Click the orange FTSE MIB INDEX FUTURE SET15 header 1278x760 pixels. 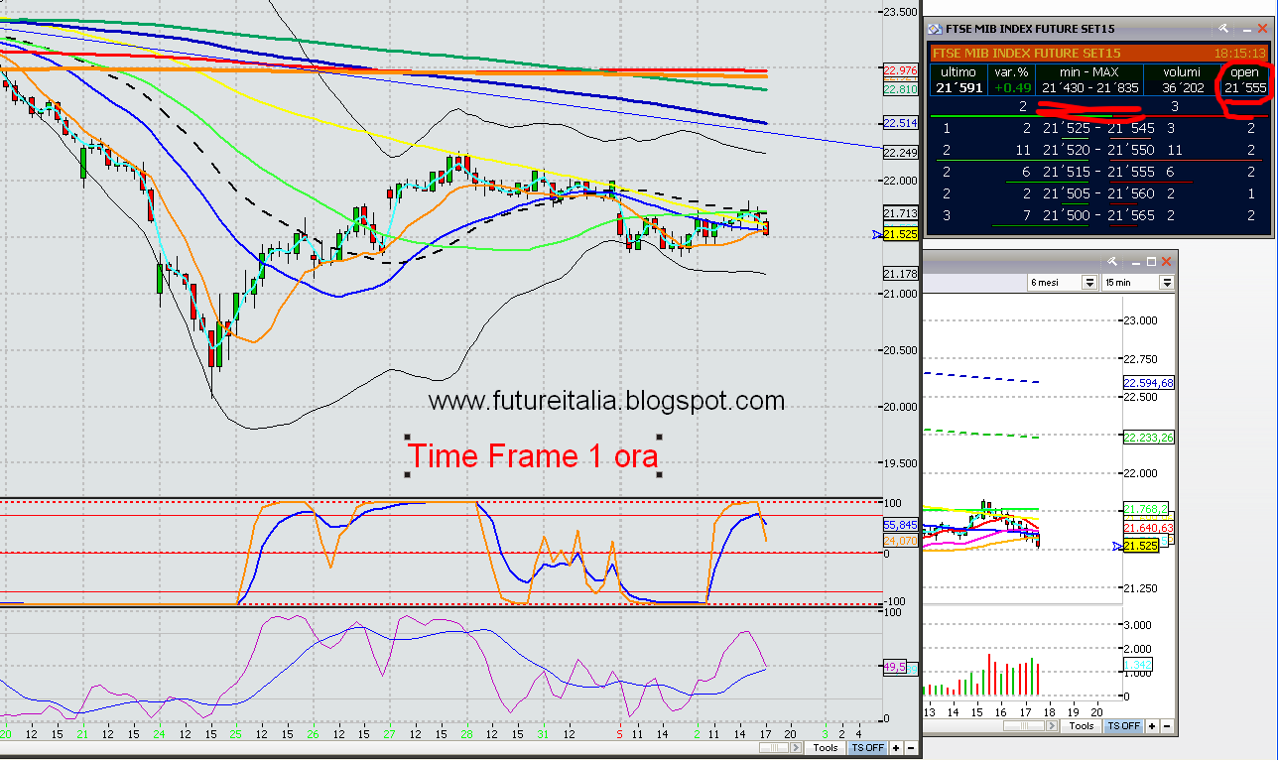[x=1099, y=53]
